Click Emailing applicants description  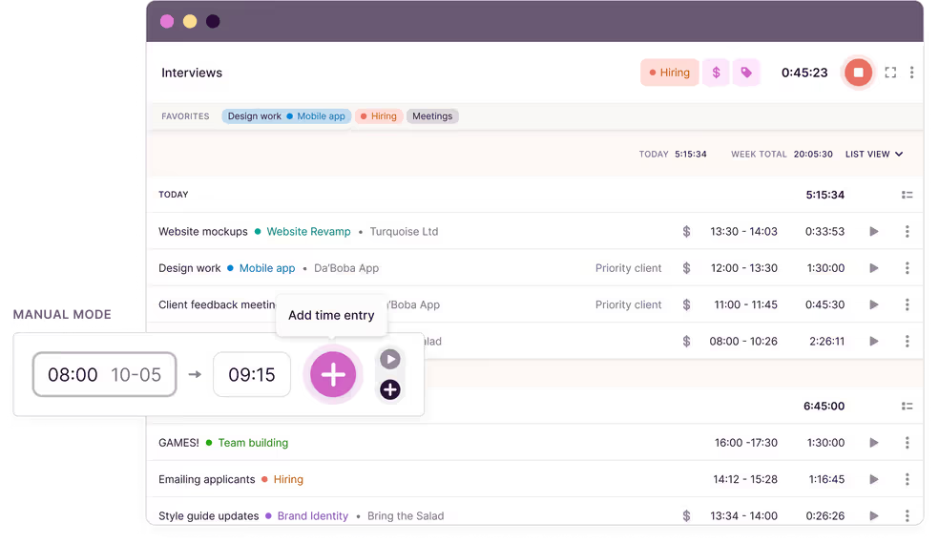point(207,479)
